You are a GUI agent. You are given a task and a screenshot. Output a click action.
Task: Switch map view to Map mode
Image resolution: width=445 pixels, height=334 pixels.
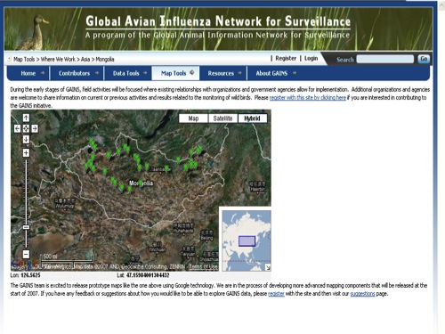pos(193,118)
